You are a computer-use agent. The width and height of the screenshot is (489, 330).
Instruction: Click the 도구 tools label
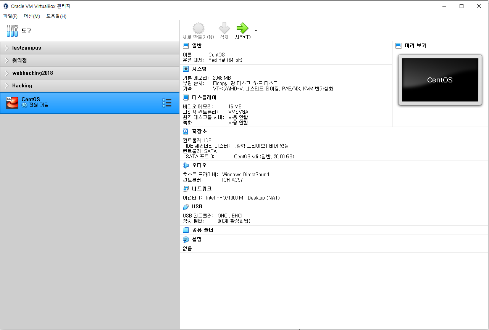click(26, 31)
